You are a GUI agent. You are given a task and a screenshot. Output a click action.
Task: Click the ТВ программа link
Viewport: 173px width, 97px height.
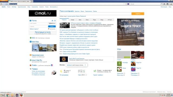click(64, 75)
